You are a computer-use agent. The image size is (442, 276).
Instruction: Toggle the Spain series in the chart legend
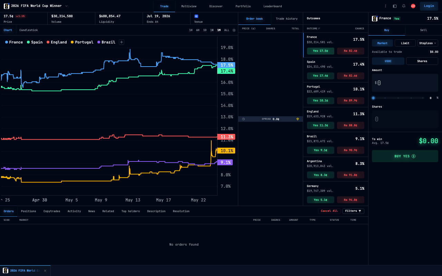(x=35, y=42)
